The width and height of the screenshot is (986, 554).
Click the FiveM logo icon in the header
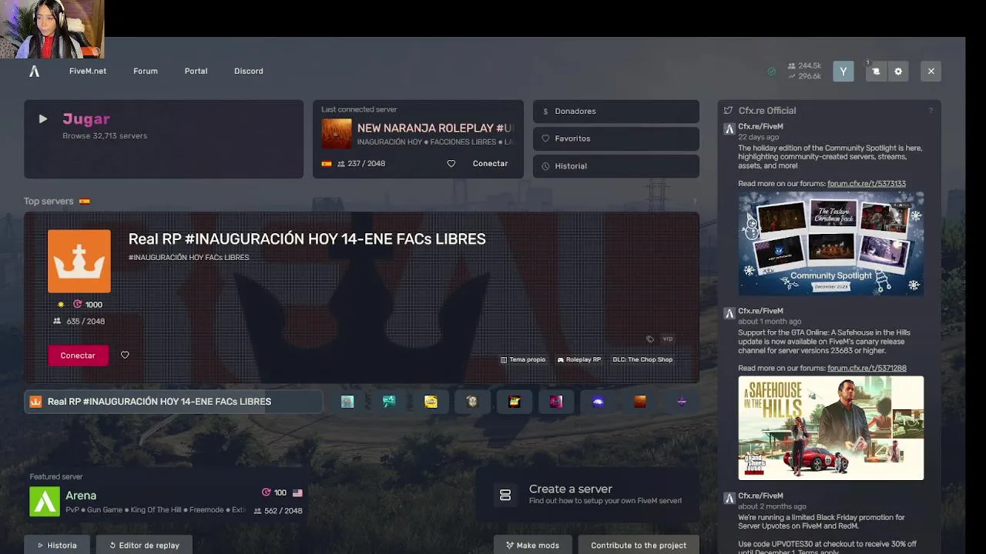tap(34, 71)
